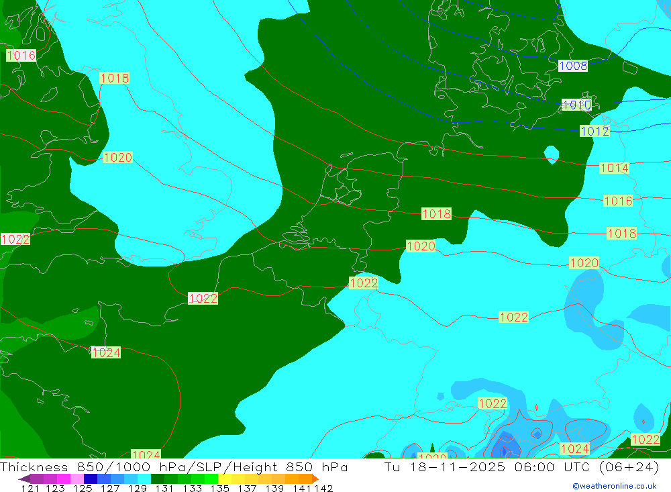Viewport: 671px width, 492px height.
Task: Click the pale pink legend swatch
Action: [77, 479]
